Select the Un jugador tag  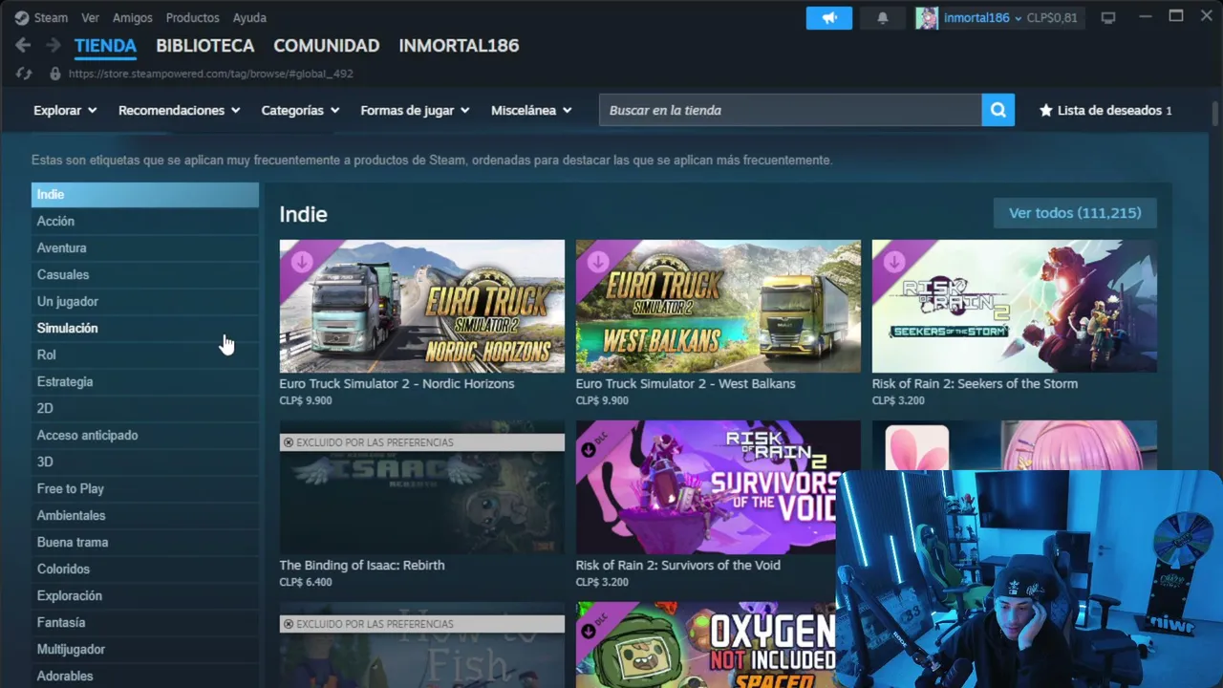click(145, 301)
